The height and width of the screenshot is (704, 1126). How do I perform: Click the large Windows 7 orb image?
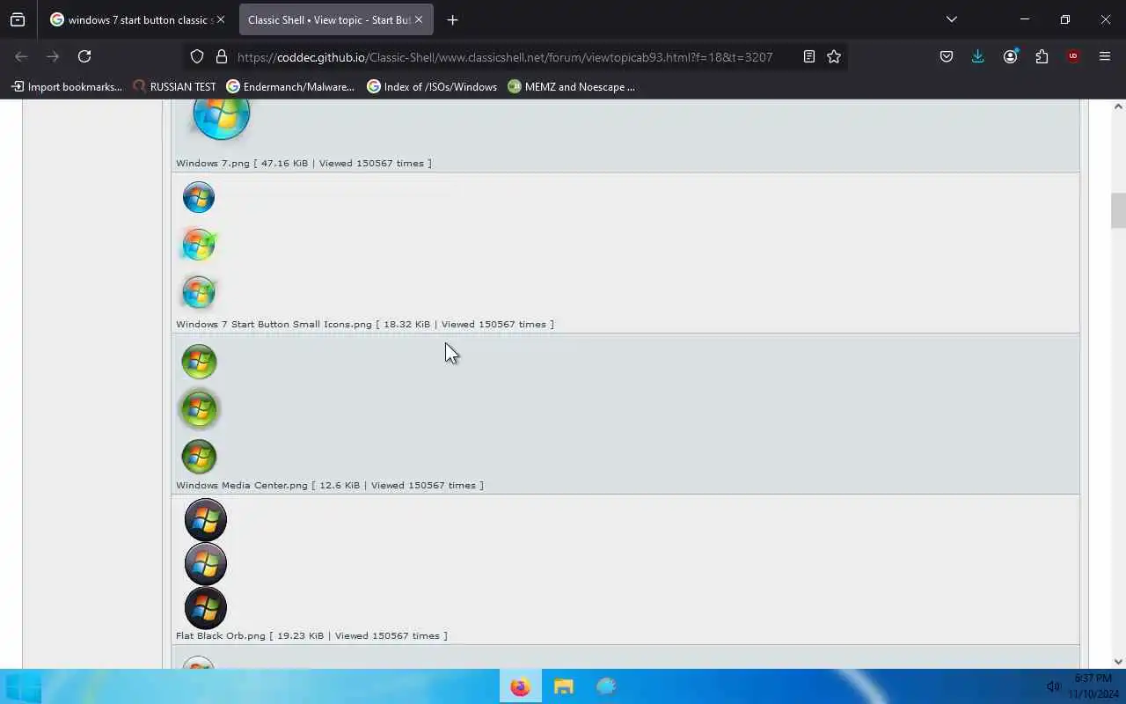point(222,119)
